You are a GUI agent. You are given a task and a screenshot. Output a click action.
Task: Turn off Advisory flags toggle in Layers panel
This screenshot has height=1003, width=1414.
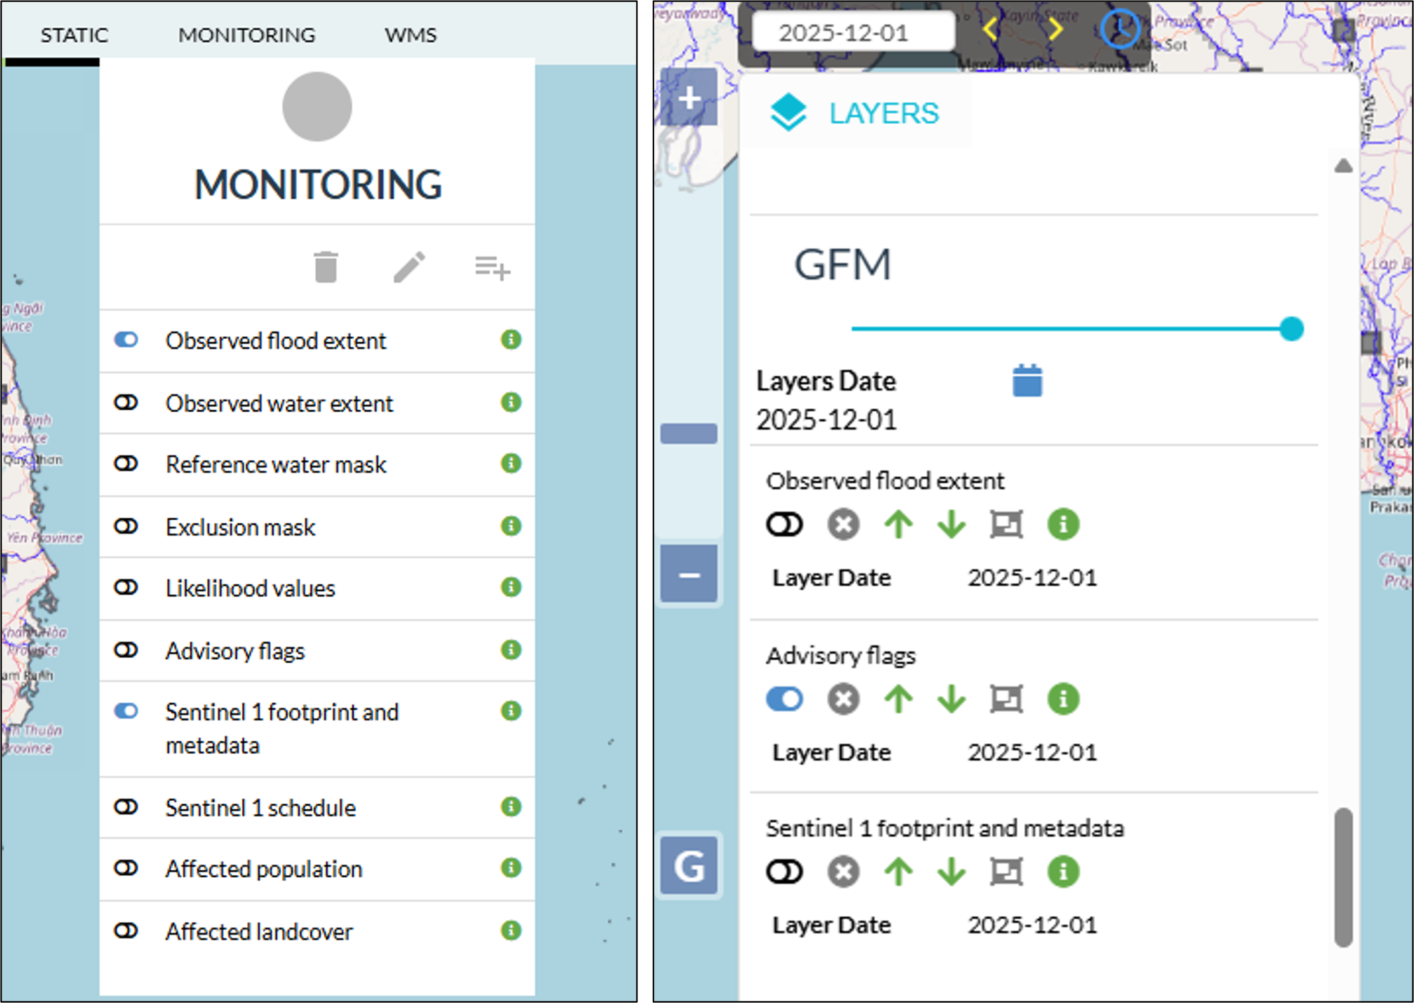click(x=784, y=699)
